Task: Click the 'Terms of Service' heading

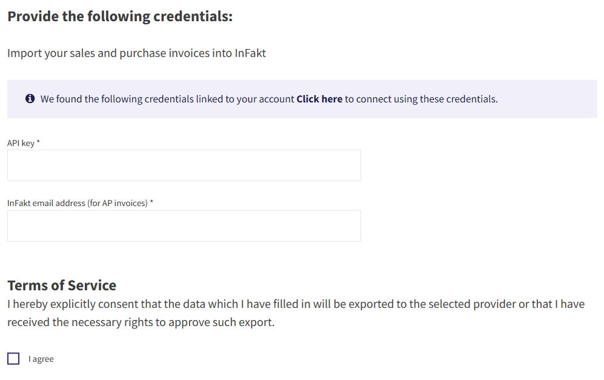Action: click(62, 285)
